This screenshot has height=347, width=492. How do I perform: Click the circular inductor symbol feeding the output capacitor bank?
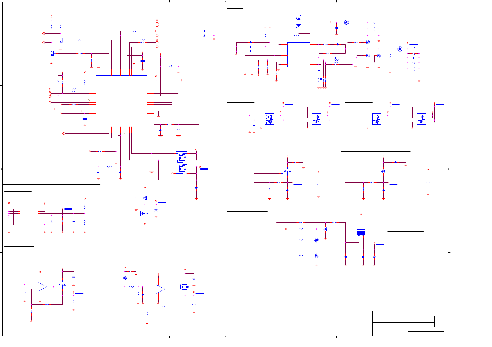click(x=400, y=49)
